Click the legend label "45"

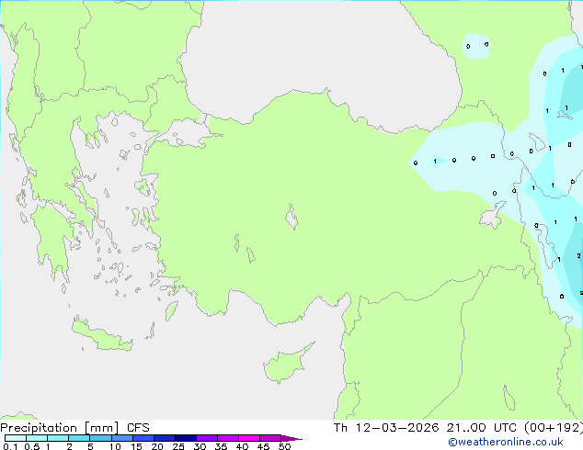(x=263, y=446)
